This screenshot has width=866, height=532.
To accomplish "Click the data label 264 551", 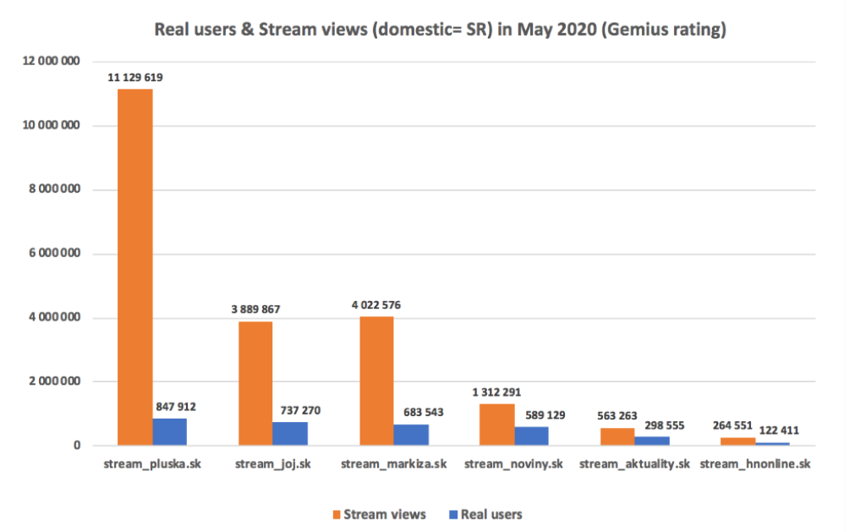I will 733,425.
